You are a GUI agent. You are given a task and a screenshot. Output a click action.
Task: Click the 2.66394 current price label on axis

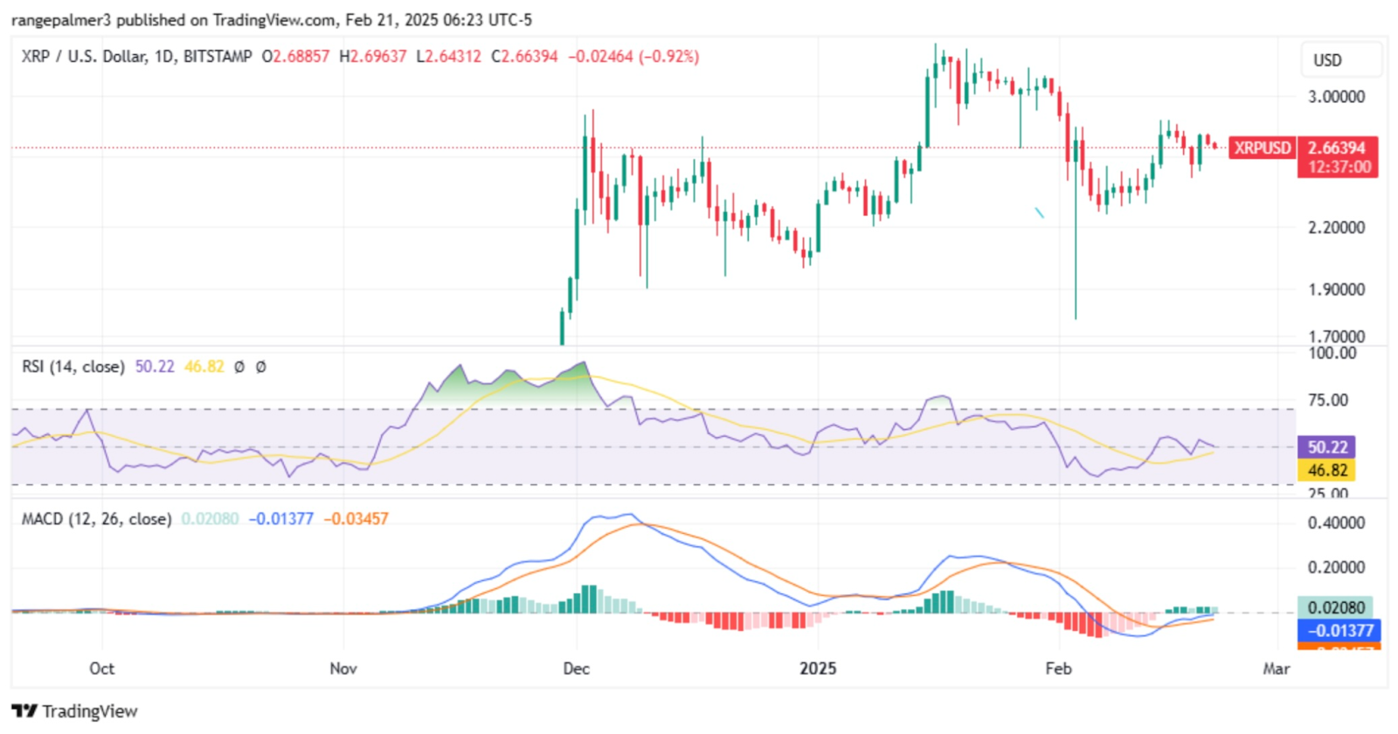pos(1337,148)
